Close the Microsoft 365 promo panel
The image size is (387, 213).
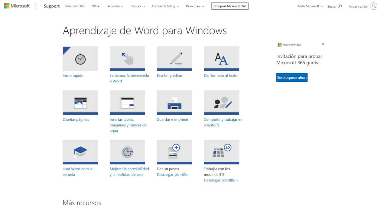point(323,44)
